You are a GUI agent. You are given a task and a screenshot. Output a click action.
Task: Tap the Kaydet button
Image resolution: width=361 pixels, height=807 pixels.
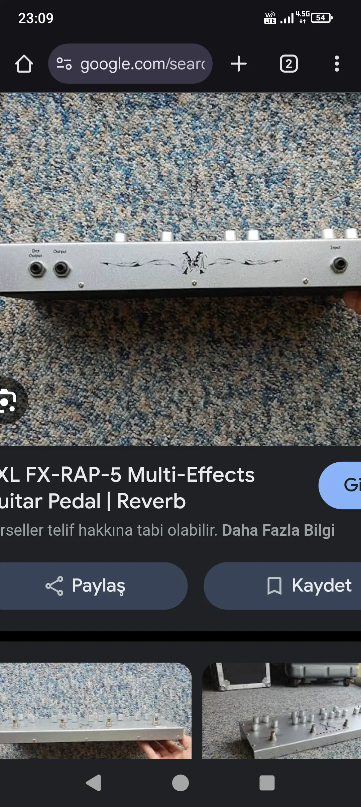click(282, 586)
